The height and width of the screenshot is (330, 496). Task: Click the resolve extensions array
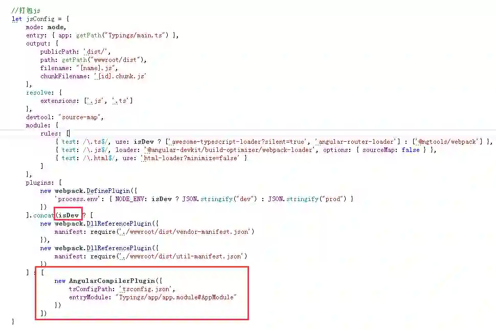[108, 101]
